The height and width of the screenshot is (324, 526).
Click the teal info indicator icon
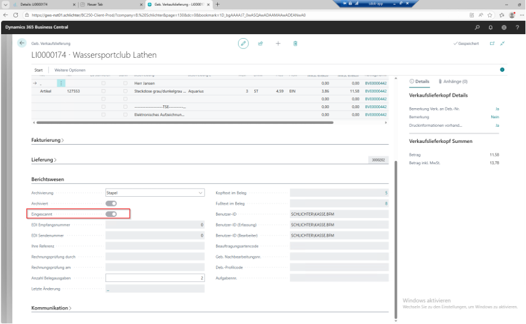[502, 69]
